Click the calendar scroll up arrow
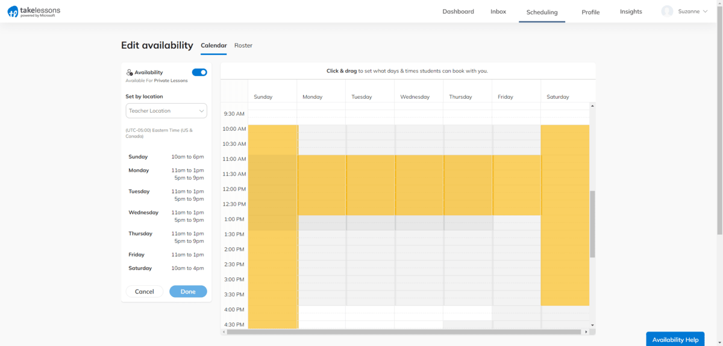The height and width of the screenshot is (346, 723). 592,106
